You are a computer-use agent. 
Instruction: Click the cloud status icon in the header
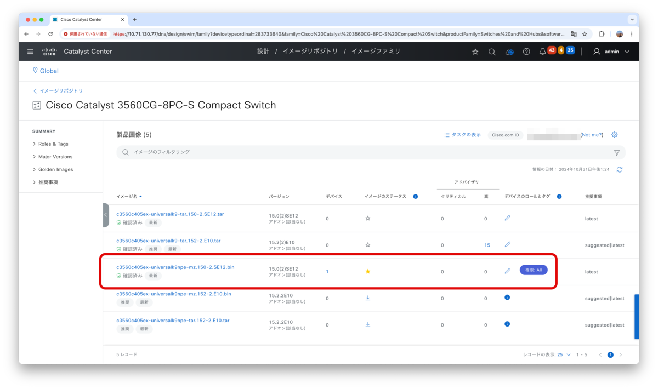[509, 52]
